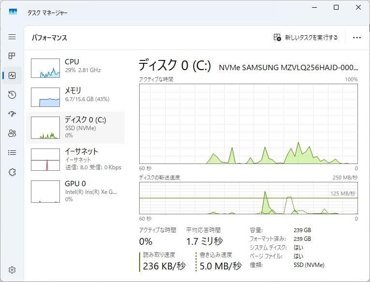Viewport: 370px width, 282px height.
Task: Click the memory mini graph thumbnail
Action: click(45, 97)
